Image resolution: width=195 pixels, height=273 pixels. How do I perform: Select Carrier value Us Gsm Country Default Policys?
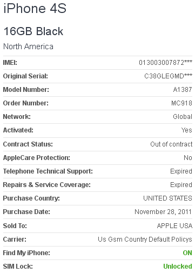[x=145, y=239]
